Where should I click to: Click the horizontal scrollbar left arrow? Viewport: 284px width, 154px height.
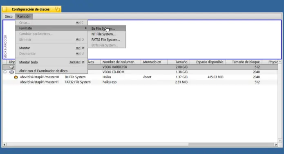(4, 145)
